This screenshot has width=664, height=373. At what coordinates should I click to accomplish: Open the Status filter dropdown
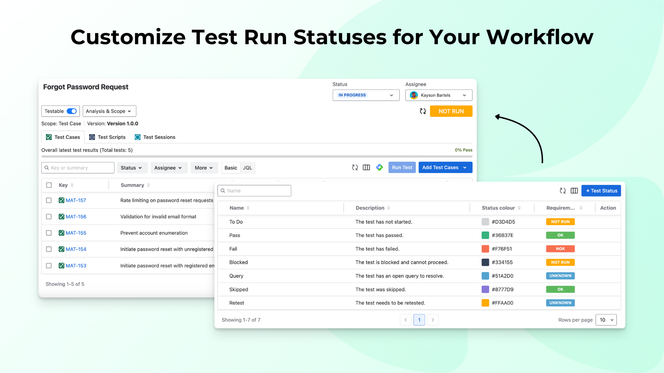pyautogui.click(x=132, y=168)
